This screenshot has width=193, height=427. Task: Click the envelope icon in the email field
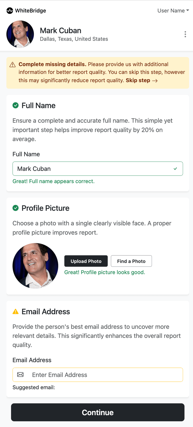pyautogui.click(x=20, y=375)
